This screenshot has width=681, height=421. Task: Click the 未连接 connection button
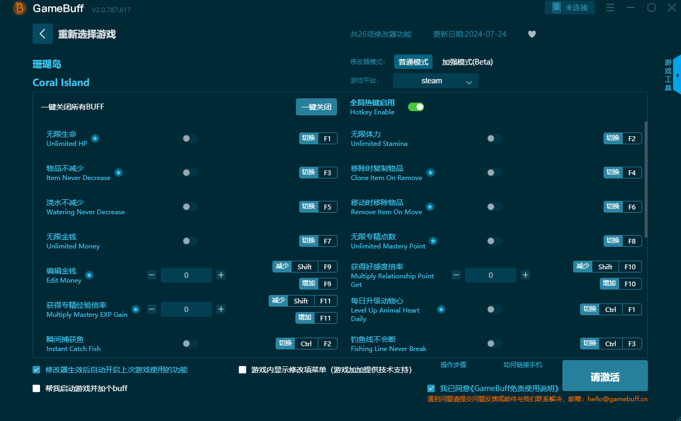(x=570, y=7)
